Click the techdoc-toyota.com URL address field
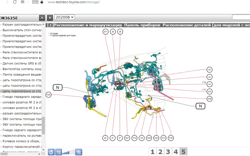250x156 pixels. (74, 2)
